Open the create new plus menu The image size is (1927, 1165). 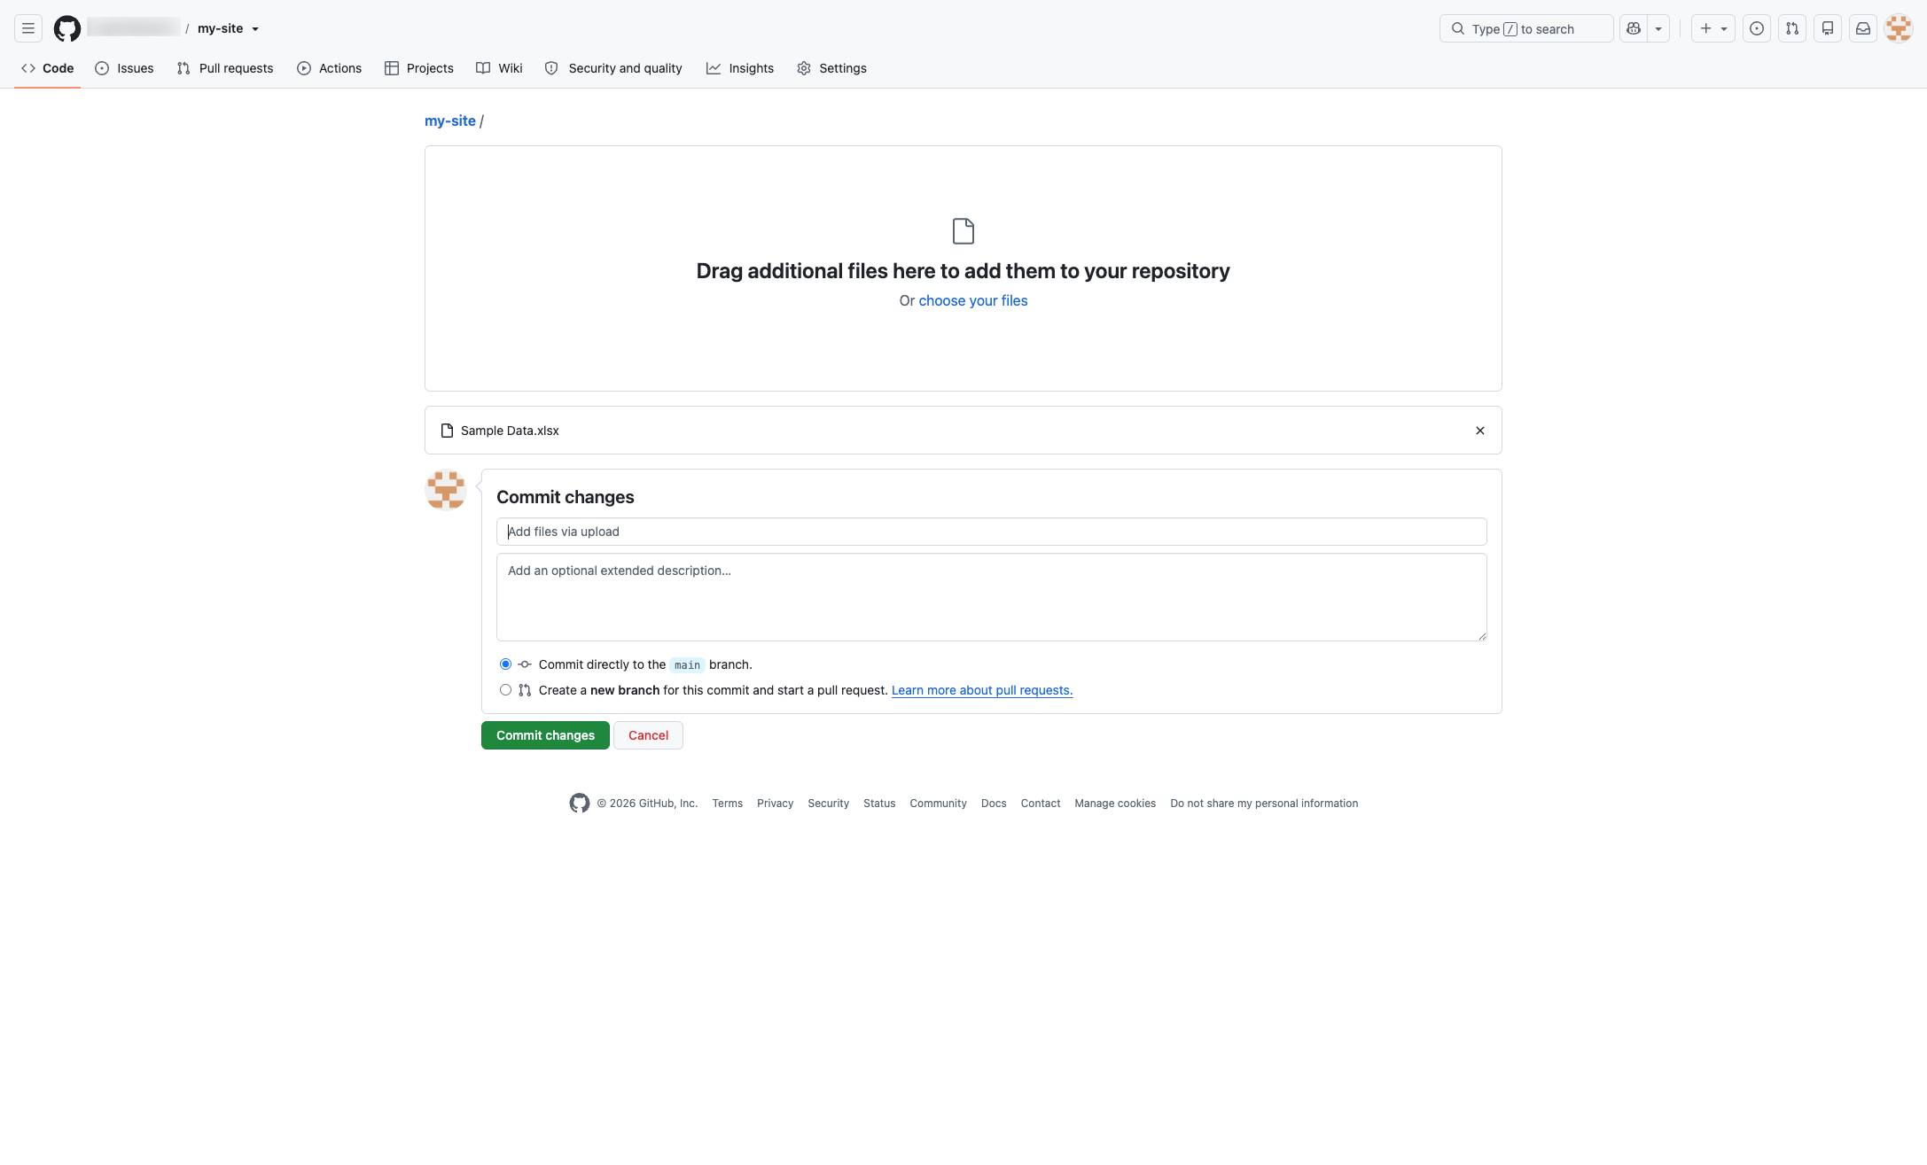(x=1713, y=28)
